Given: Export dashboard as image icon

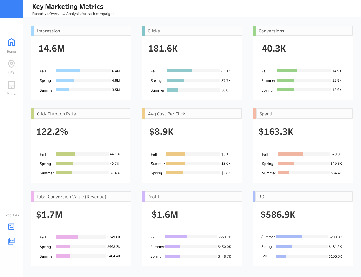Looking at the screenshot, I should click(x=11, y=227).
